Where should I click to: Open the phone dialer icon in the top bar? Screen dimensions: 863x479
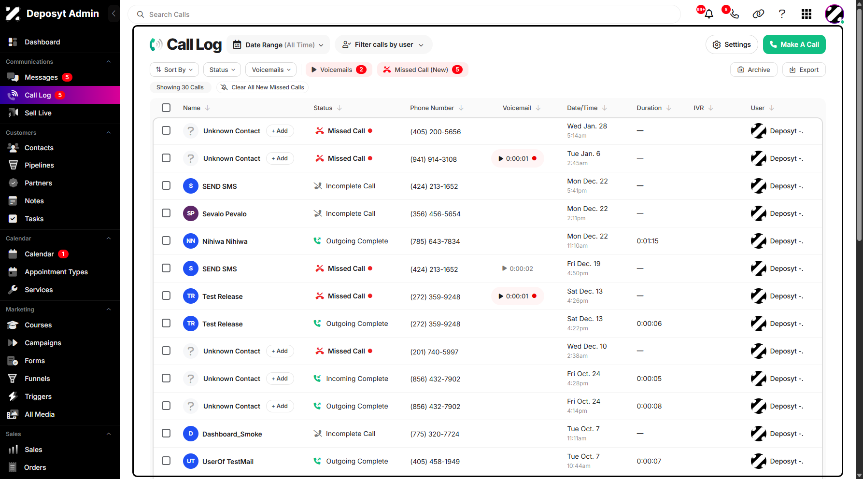(734, 14)
